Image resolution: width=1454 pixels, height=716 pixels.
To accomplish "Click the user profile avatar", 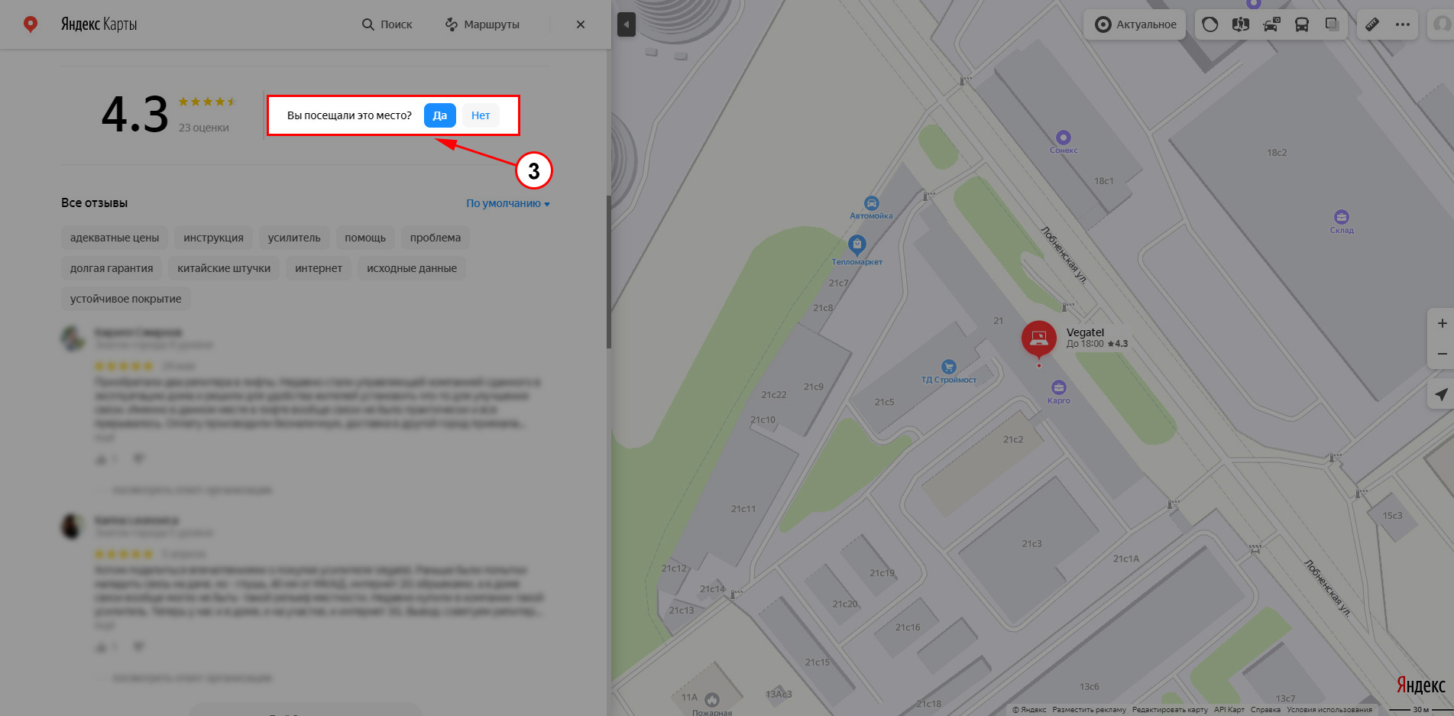I will 1441,24.
